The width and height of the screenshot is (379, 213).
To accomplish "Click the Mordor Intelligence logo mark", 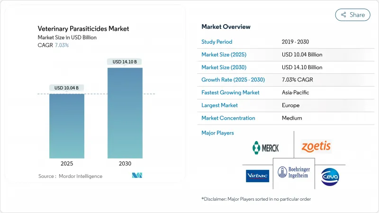I will tap(137, 176).
